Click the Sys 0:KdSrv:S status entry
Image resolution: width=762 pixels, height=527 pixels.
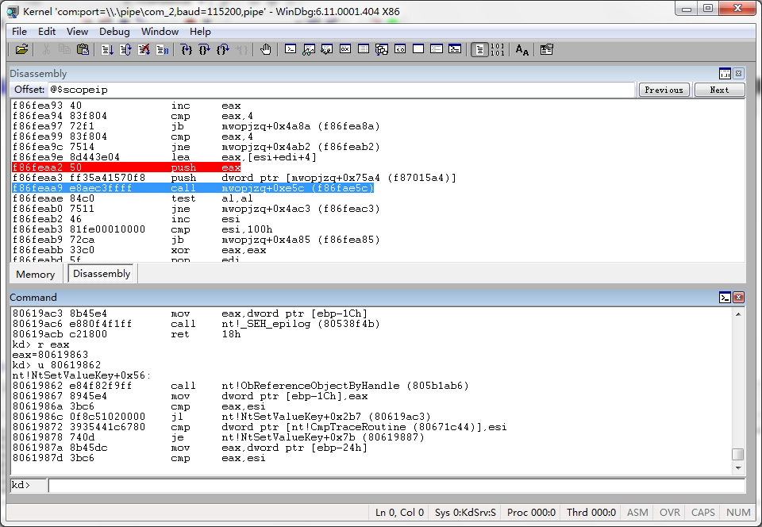point(465,513)
